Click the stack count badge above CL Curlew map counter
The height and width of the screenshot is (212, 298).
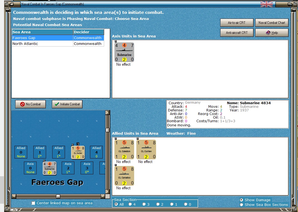pos(78,144)
